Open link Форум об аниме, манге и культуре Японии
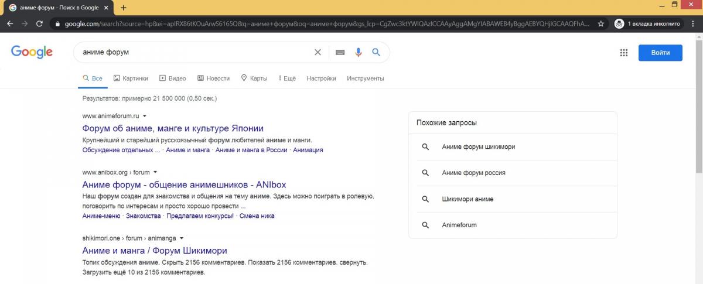 (173, 128)
